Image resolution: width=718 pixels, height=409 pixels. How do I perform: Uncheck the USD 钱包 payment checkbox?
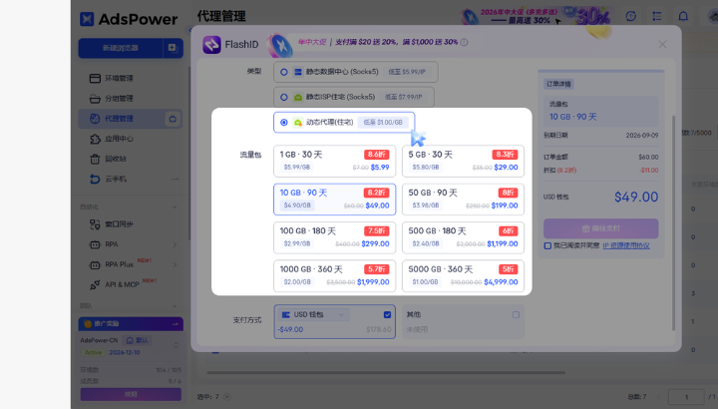387,314
